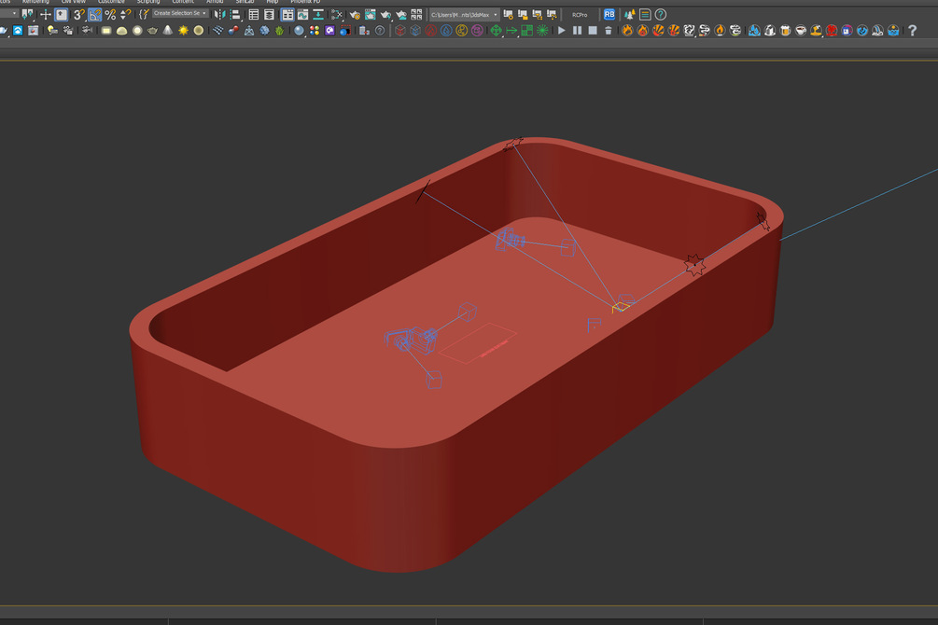Viewport: 938px width, 625px height.
Task: Toggle the 3D Snaps button
Action: point(79,14)
